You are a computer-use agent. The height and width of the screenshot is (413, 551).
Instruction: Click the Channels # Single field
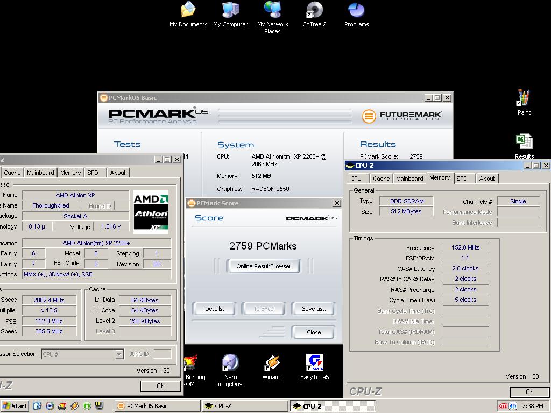coord(518,201)
